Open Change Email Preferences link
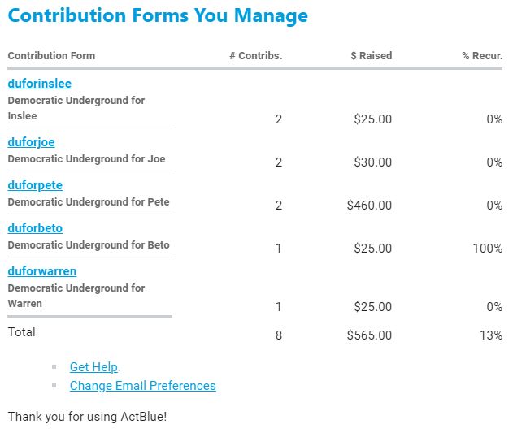Image resolution: width=513 pixels, height=437 pixels. (x=143, y=386)
